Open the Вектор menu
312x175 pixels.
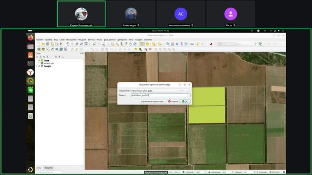point(91,40)
